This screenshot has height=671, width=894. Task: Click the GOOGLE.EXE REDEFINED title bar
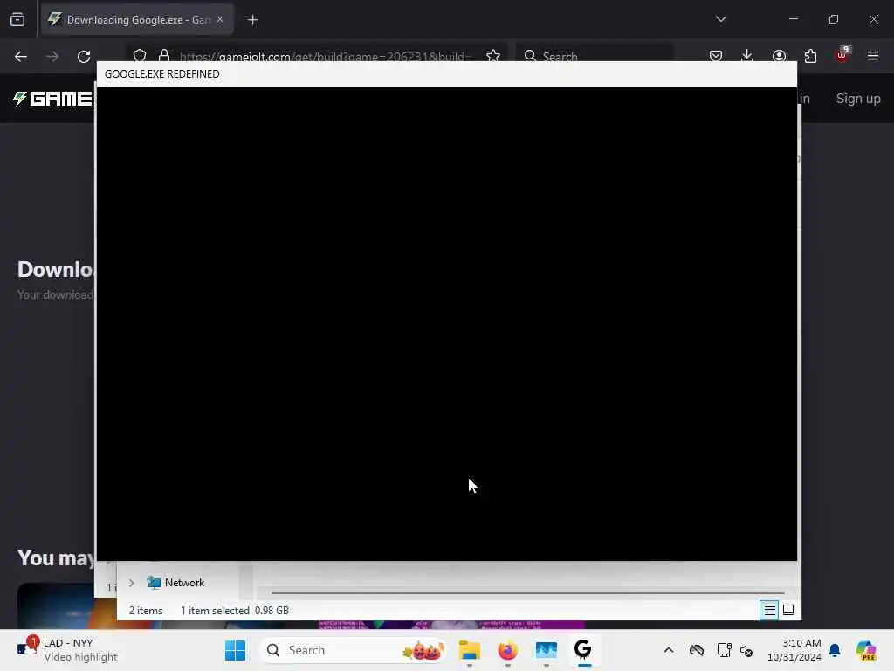click(446, 74)
